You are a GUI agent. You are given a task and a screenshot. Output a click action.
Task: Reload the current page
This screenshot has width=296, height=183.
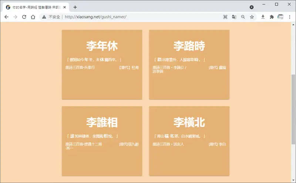coord(24,17)
